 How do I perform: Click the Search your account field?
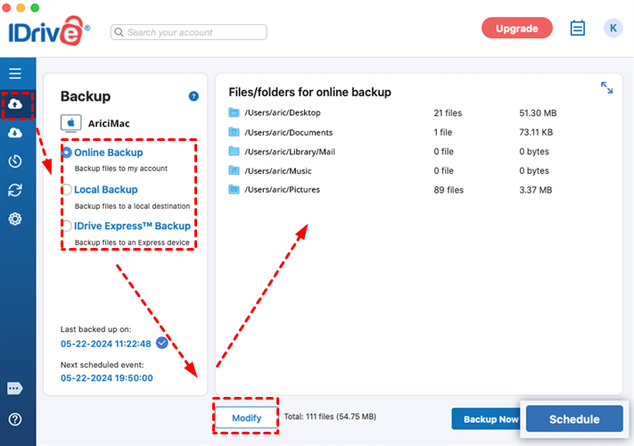[x=189, y=32]
